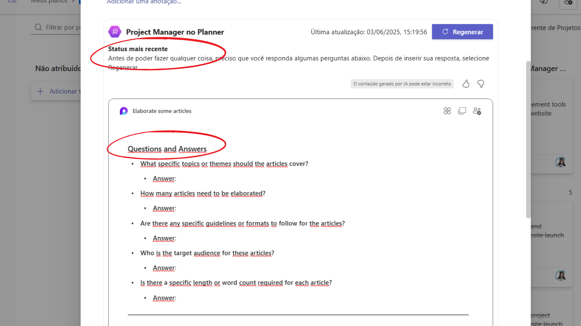Click the dialog's vertical scrollbar

(528, 140)
